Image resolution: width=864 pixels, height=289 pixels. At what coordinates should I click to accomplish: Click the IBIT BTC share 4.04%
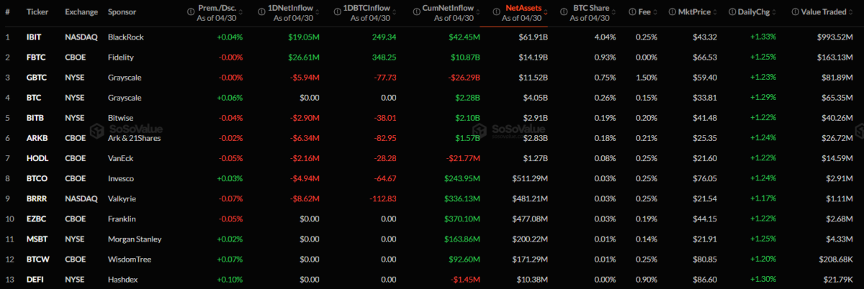point(606,36)
